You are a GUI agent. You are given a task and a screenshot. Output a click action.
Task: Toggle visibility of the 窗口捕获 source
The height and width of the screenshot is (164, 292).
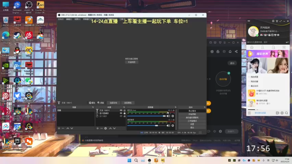point(121,116)
